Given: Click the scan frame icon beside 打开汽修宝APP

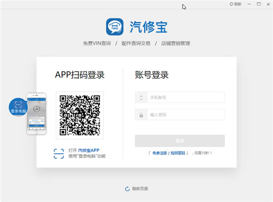Looking at the screenshot, I should [59, 153].
